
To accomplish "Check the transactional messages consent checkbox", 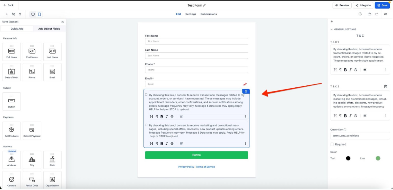I will [x=146, y=95].
